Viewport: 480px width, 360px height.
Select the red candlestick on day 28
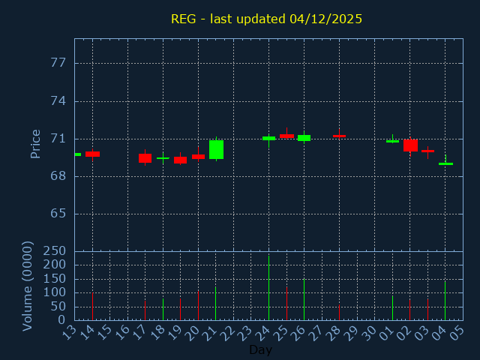coord(339,136)
